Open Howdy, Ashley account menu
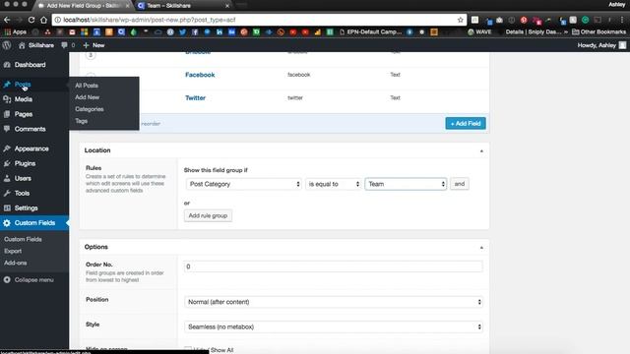 [x=601, y=45]
